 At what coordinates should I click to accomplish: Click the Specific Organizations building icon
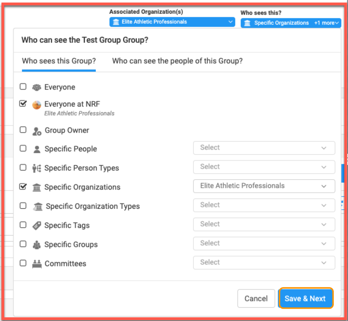[37, 187]
